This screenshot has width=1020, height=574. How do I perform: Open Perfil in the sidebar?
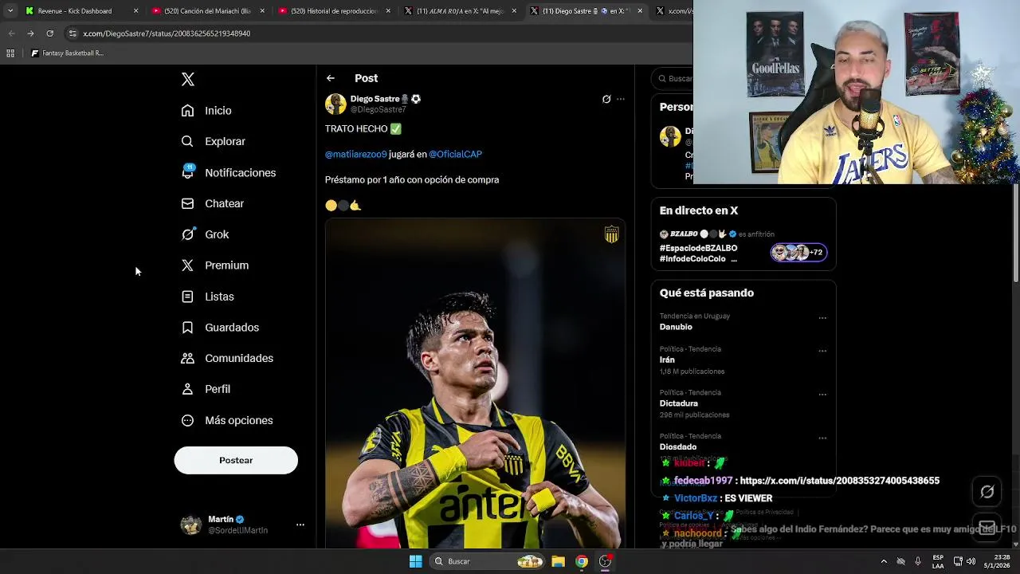click(x=206, y=389)
